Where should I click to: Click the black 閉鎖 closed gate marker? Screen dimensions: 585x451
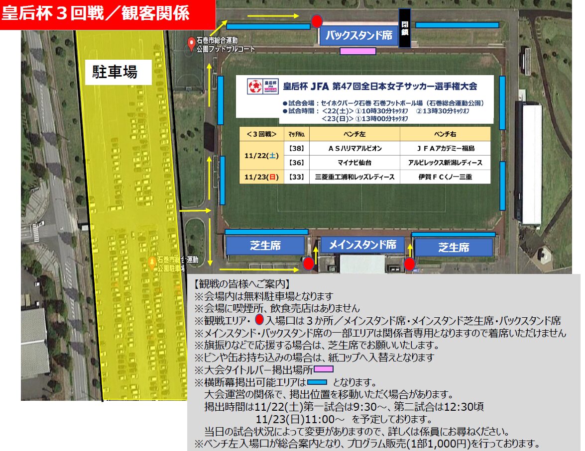405,28
